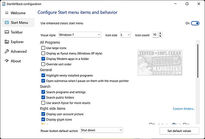Click the Welcome smiley icon
Image resolution: width=205 pixels, height=139 pixels.
[x=7, y=13]
